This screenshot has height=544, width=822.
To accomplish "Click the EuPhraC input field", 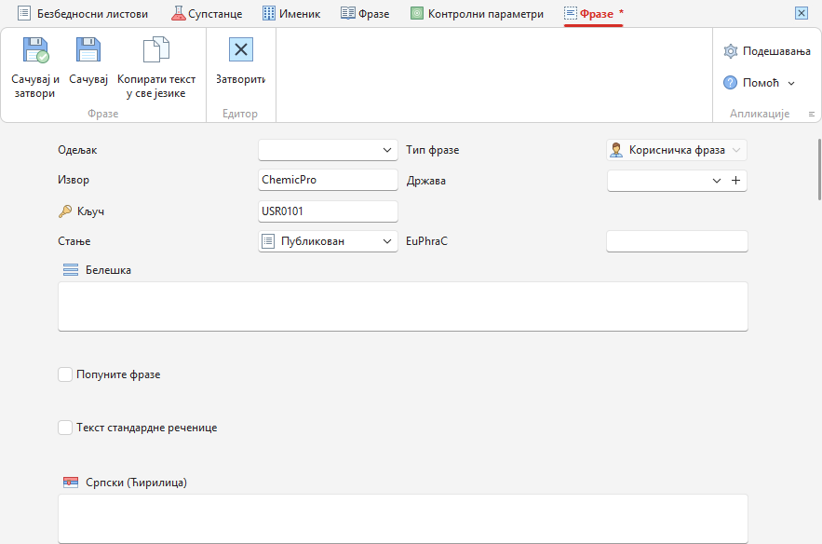I will pyautogui.click(x=677, y=241).
